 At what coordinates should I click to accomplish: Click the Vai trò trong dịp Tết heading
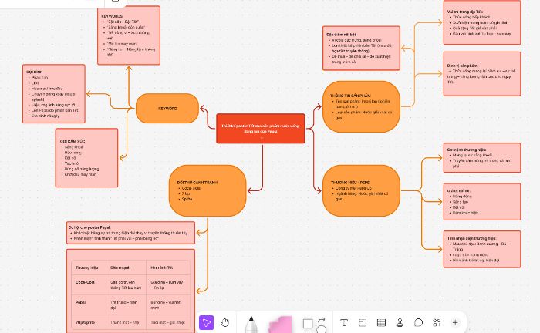pyautogui.click(x=465, y=12)
